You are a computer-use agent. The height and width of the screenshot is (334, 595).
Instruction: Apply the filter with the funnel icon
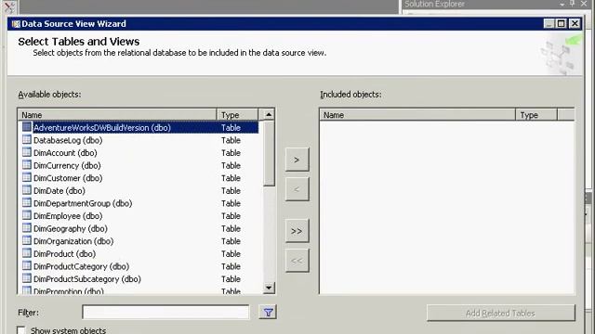268,313
